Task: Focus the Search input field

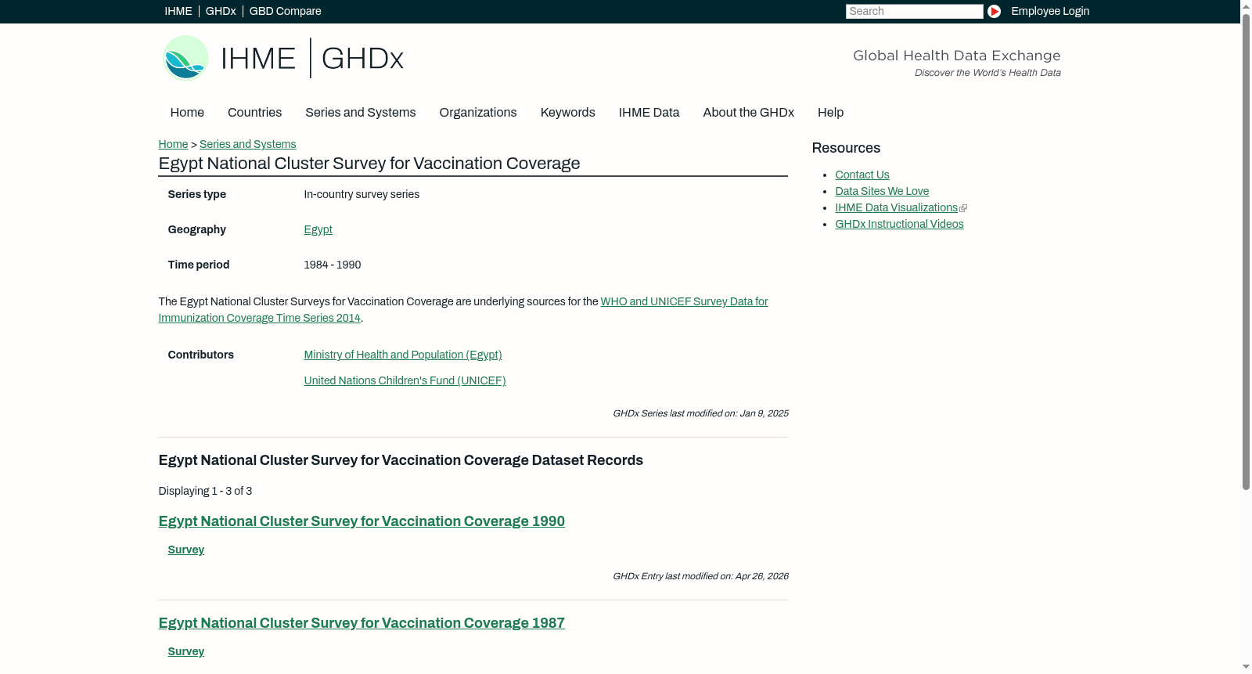Action: click(914, 11)
